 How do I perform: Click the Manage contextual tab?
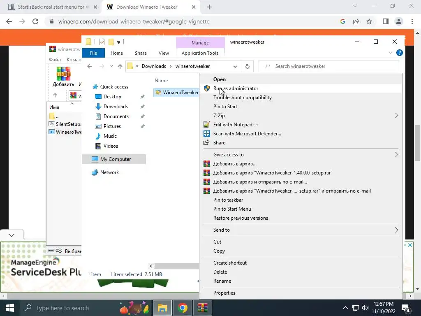pyautogui.click(x=200, y=43)
